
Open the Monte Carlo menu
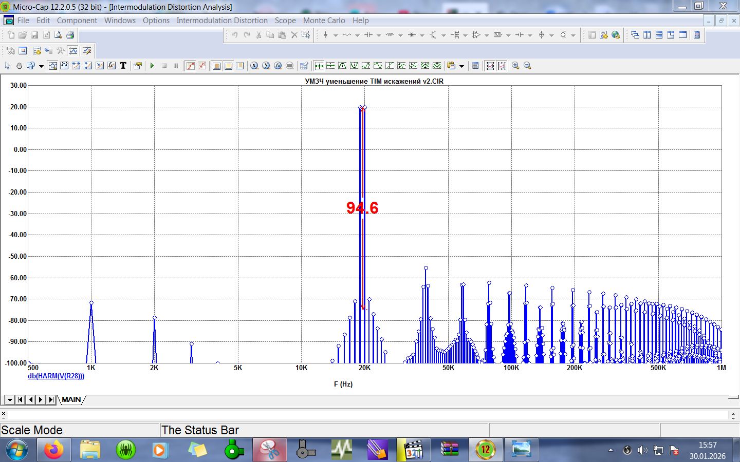(x=324, y=21)
